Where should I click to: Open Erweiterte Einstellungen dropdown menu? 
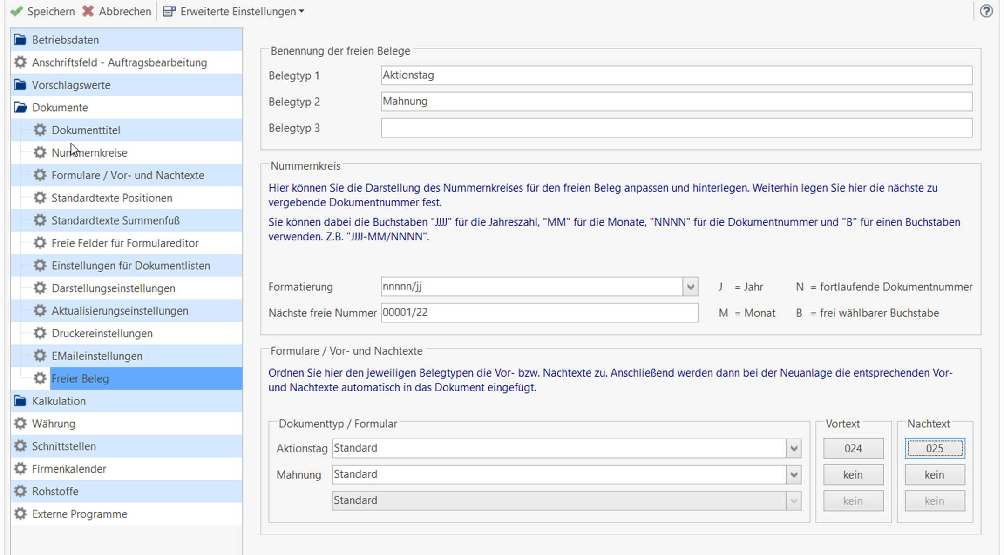click(302, 11)
